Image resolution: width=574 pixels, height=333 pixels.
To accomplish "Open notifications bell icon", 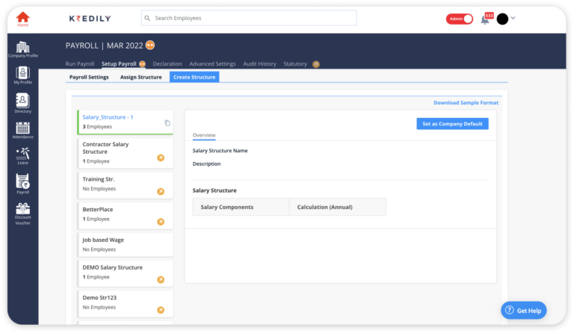I will pos(485,19).
